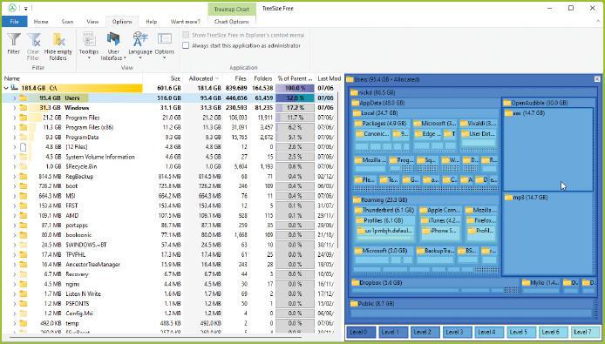Sort by the Folders column header

(x=262, y=78)
